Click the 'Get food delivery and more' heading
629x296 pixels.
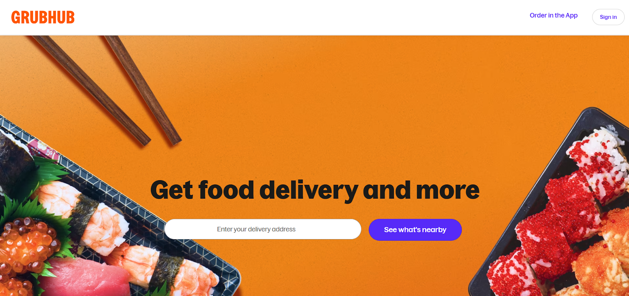point(315,190)
